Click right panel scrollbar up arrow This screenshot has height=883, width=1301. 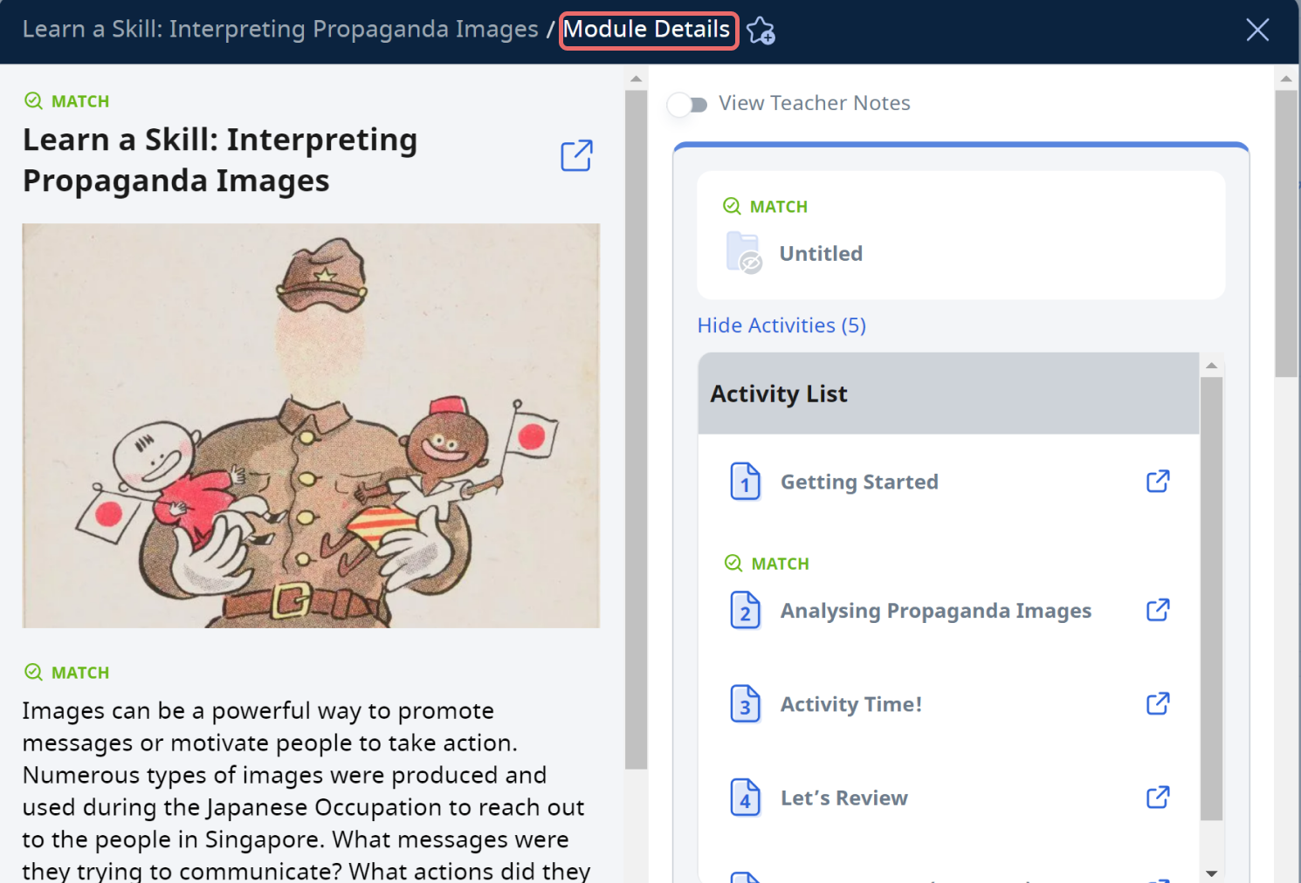1285,79
